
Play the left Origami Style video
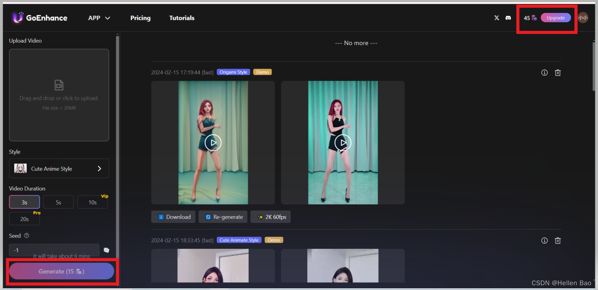[x=213, y=143]
